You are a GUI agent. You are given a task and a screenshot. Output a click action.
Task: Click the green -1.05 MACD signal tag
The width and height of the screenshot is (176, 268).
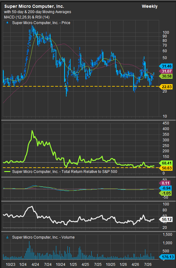(165, 193)
